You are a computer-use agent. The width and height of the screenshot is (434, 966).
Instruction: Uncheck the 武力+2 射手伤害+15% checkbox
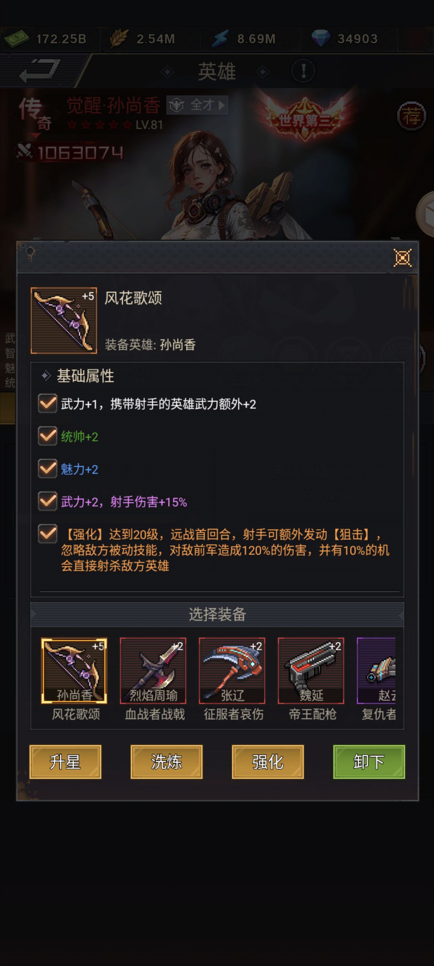47,501
